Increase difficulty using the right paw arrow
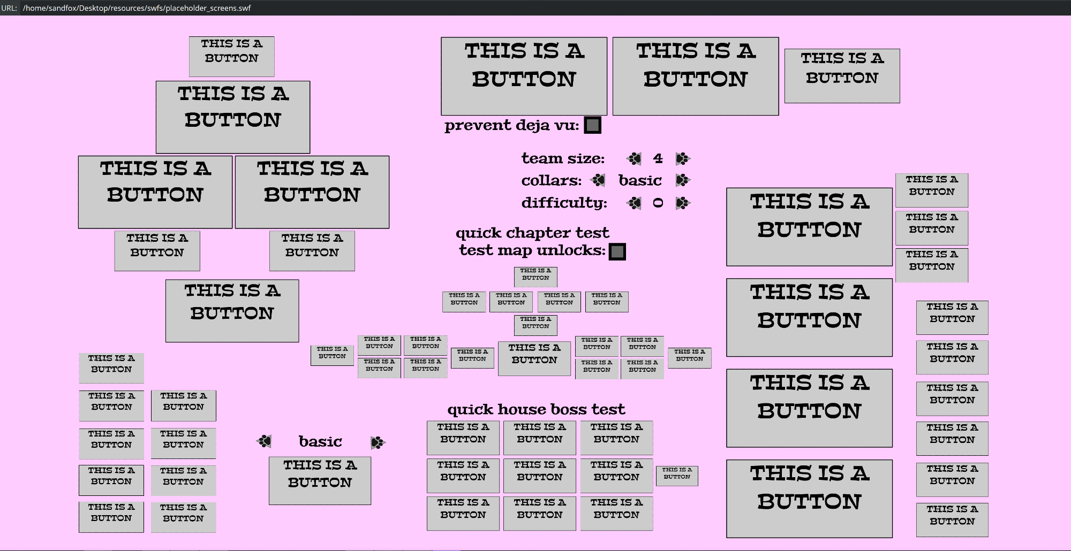The image size is (1071, 551). 682,203
